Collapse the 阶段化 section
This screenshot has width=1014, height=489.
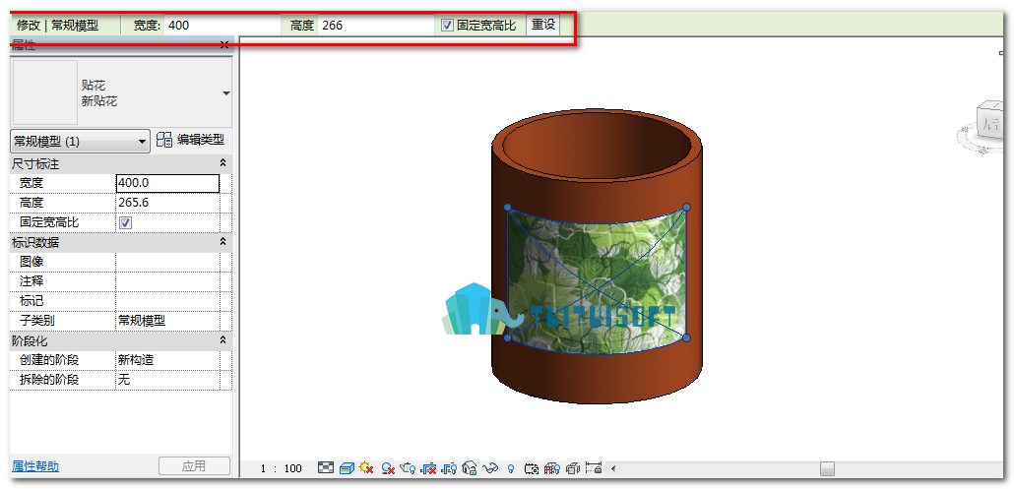pyautogui.click(x=222, y=339)
